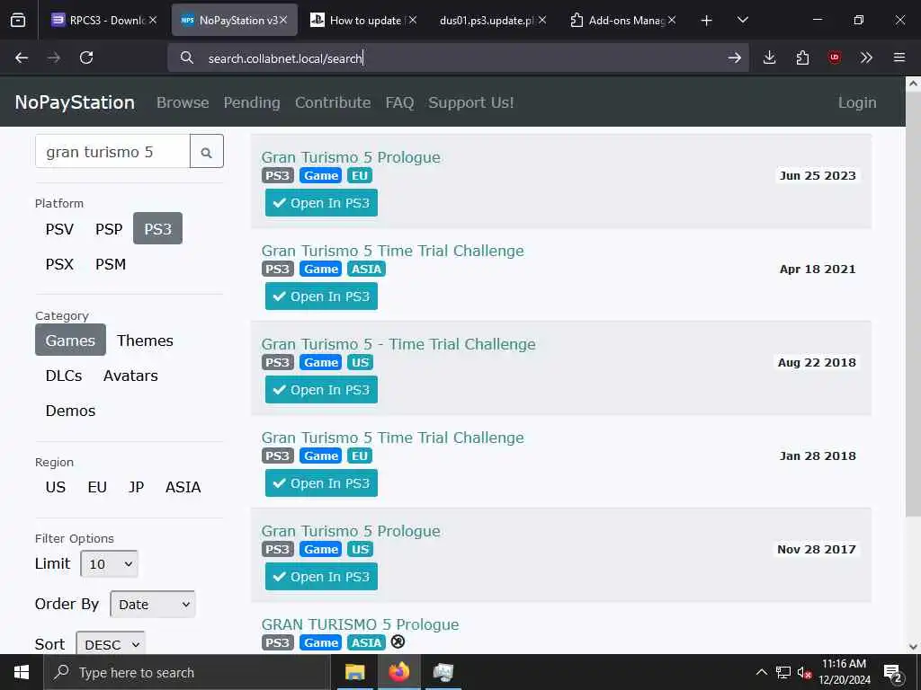This screenshot has height=690, width=921.
Task: Open the Browse navigation item
Action: (x=183, y=102)
